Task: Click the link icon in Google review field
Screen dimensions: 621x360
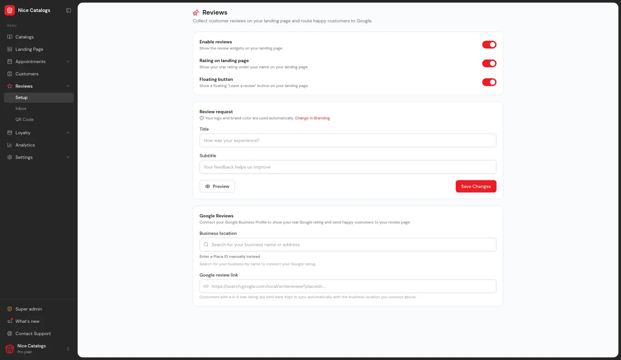Action: point(206,286)
